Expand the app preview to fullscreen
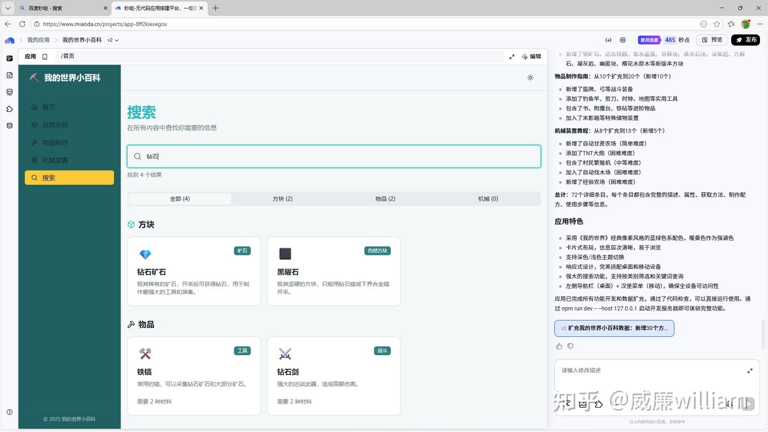 [x=511, y=57]
